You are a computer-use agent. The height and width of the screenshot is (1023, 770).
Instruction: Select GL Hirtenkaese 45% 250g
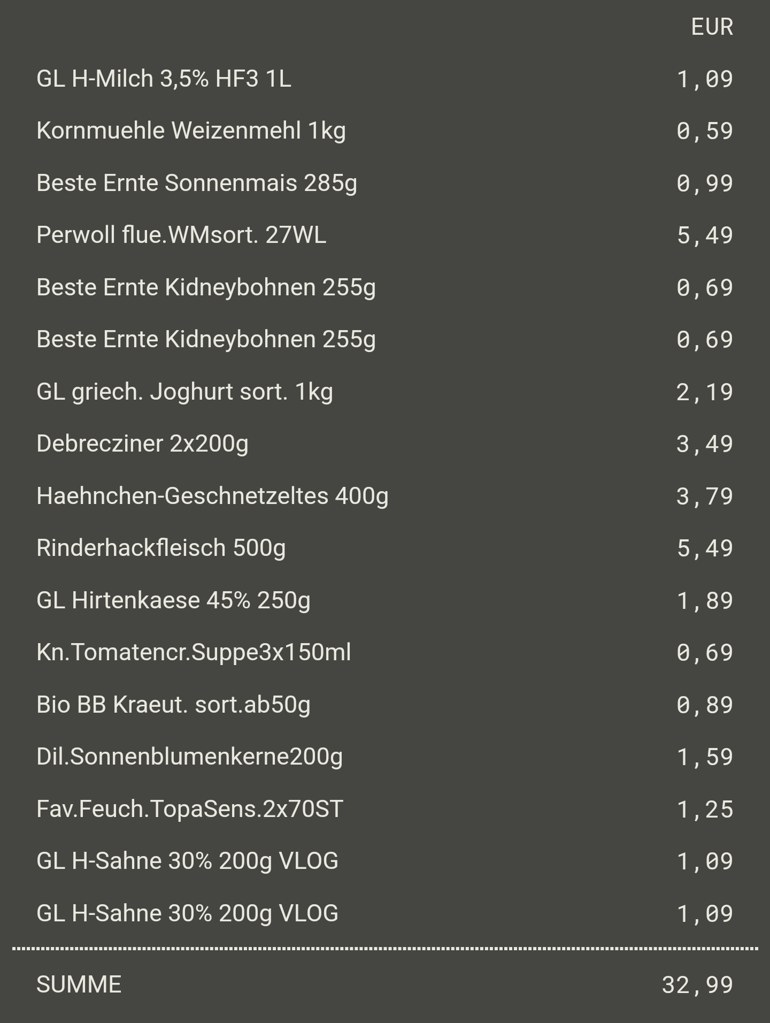coord(173,600)
